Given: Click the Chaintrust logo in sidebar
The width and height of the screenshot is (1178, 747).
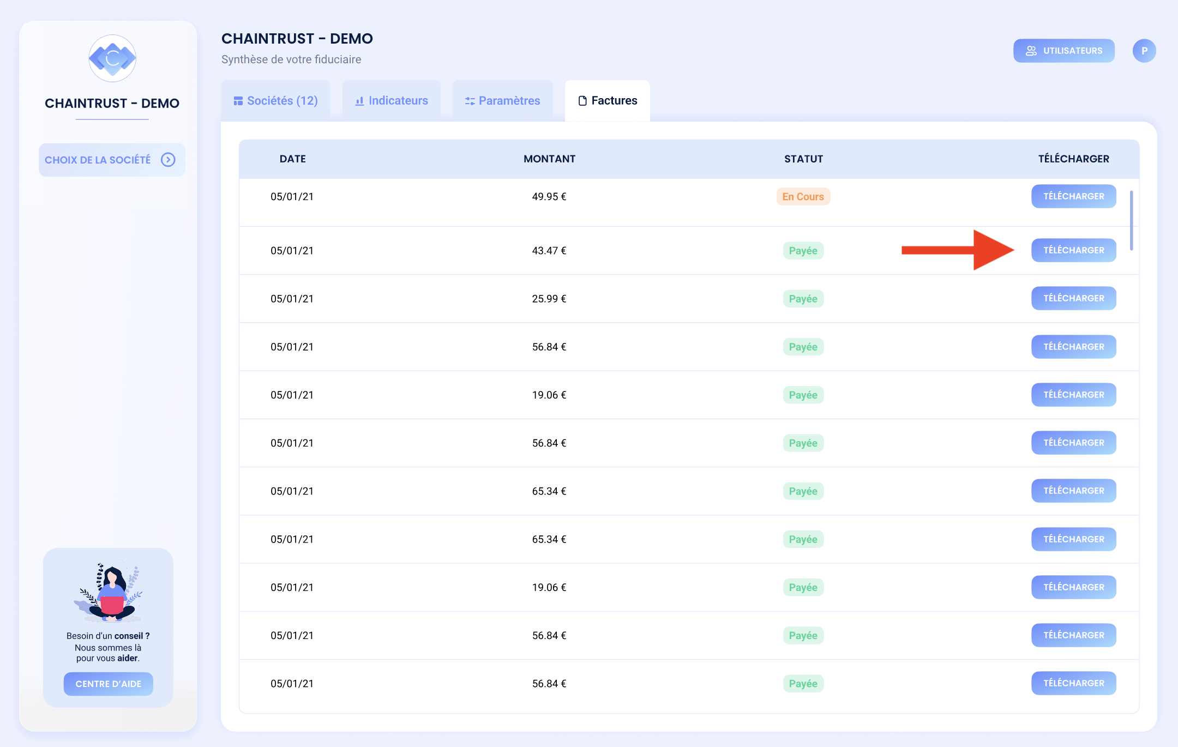Looking at the screenshot, I should [x=112, y=58].
